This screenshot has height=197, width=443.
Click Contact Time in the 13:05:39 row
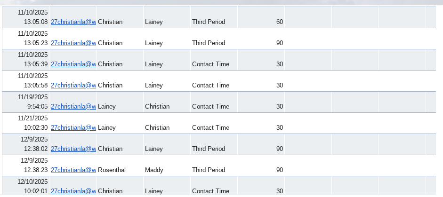click(x=210, y=64)
